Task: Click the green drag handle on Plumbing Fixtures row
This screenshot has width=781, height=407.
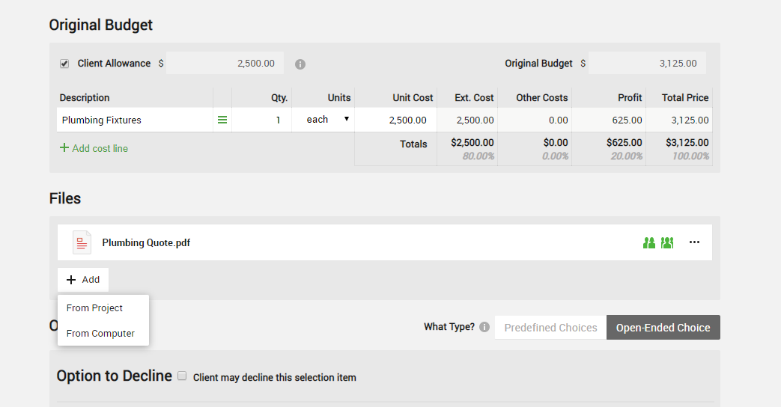Action: [222, 120]
